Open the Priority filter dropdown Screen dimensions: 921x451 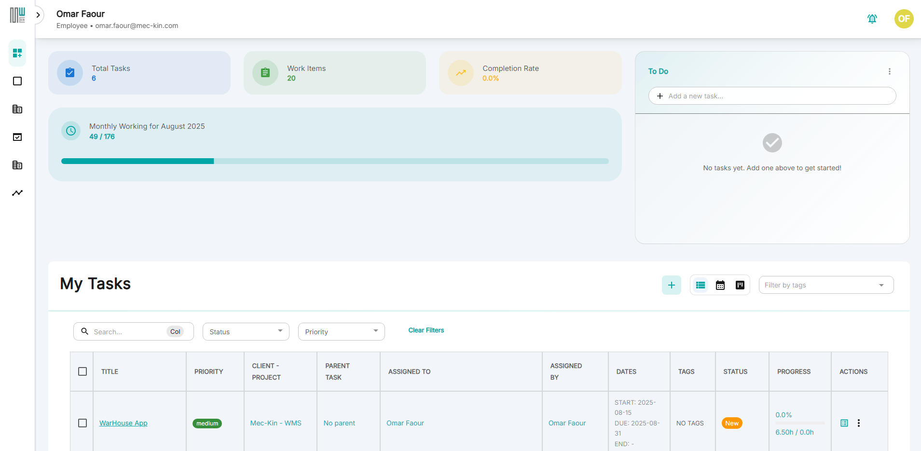[341, 332]
